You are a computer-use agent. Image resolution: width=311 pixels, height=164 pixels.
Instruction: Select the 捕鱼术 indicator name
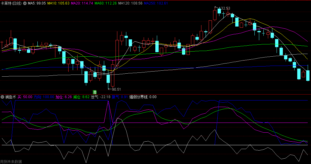point(11,97)
